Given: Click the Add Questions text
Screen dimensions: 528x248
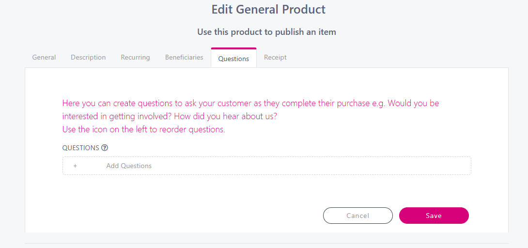Looking at the screenshot, I should pos(129,166).
